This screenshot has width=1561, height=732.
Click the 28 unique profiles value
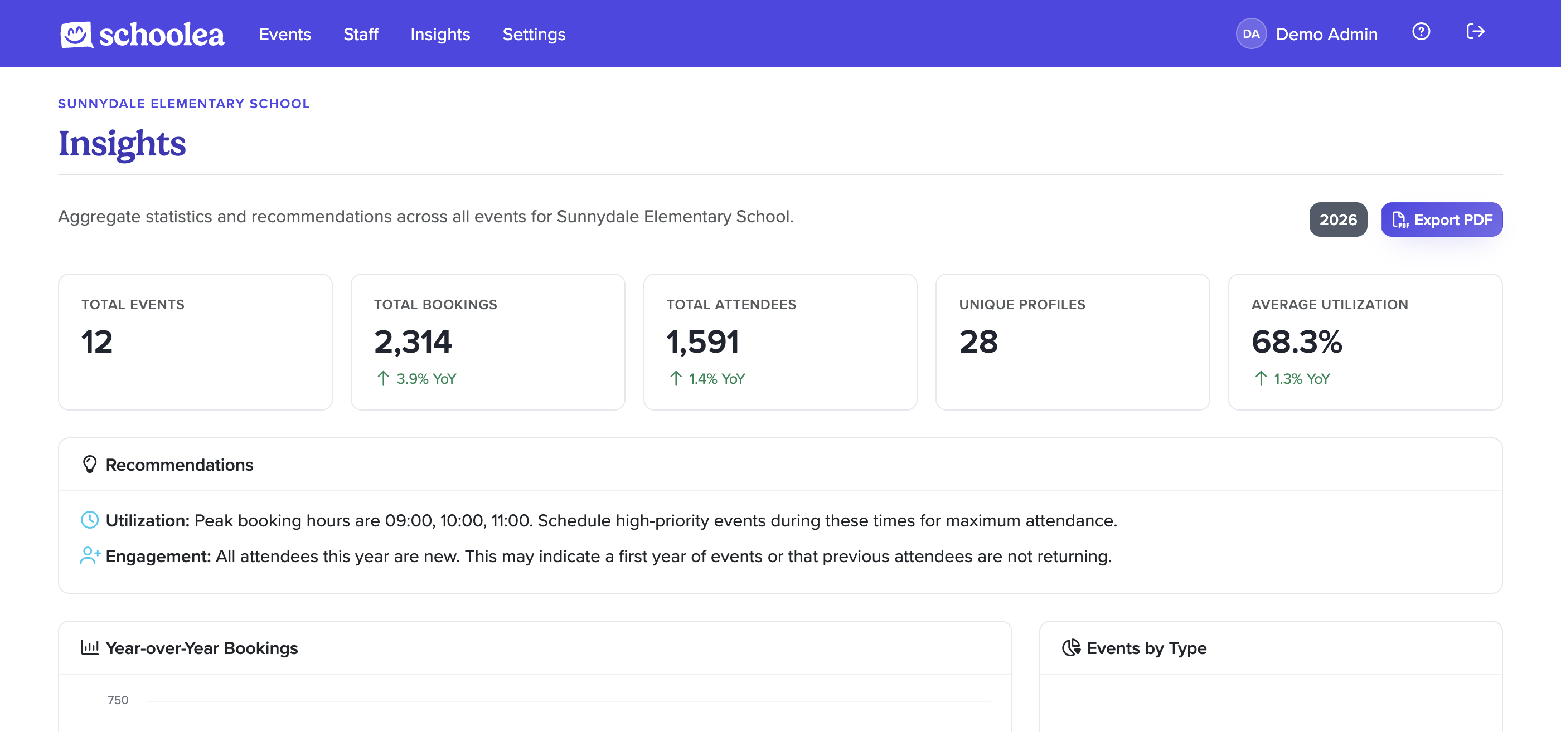pyautogui.click(x=978, y=342)
